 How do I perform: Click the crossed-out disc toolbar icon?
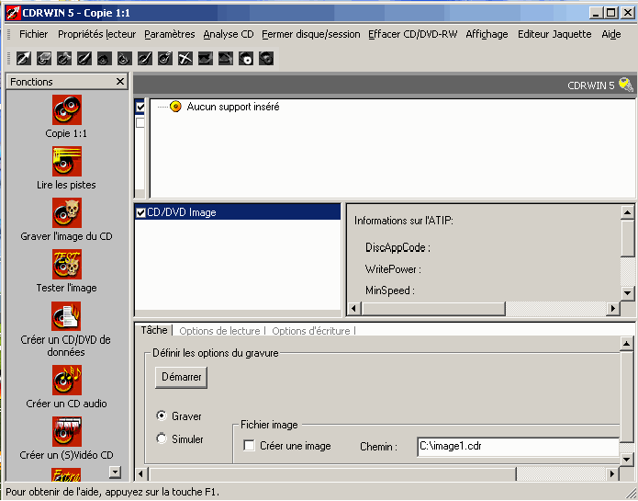tap(185, 59)
